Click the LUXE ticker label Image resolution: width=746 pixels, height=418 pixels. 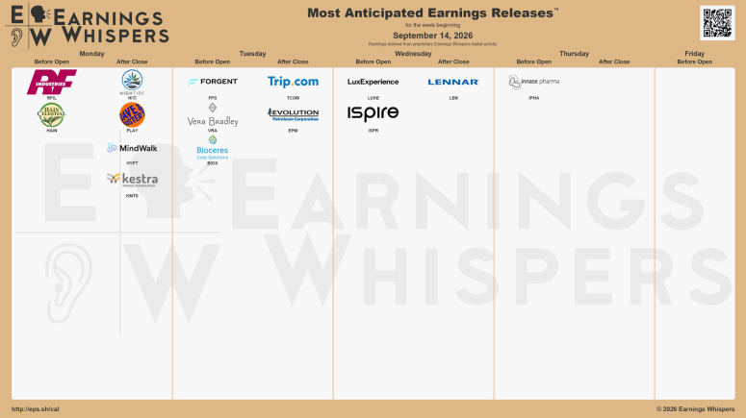coord(373,98)
